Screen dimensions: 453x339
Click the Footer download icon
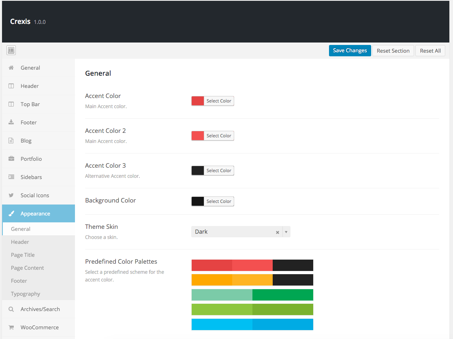pyautogui.click(x=11, y=122)
